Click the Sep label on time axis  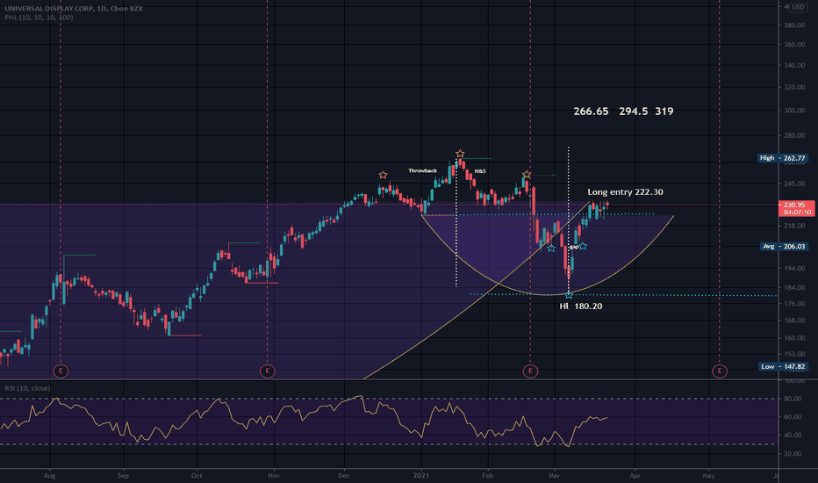point(123,476)
